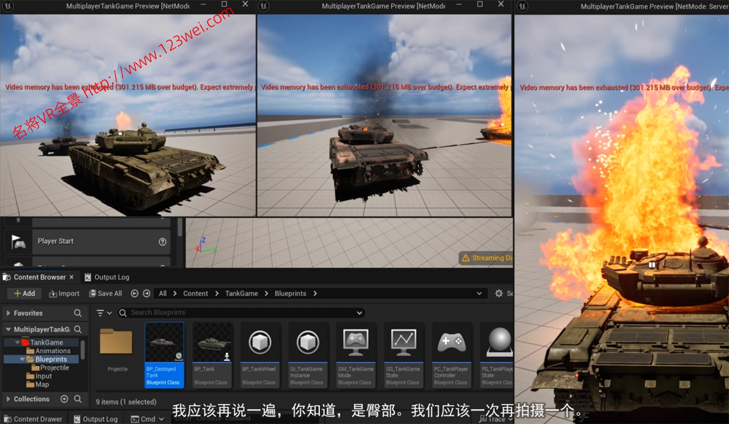Switch to the Output Log tab
Image resolution: width=729 pixels, height=424 pixels.
click(111, 277)
